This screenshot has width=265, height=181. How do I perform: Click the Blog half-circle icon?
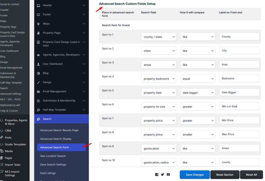point(38,73)
